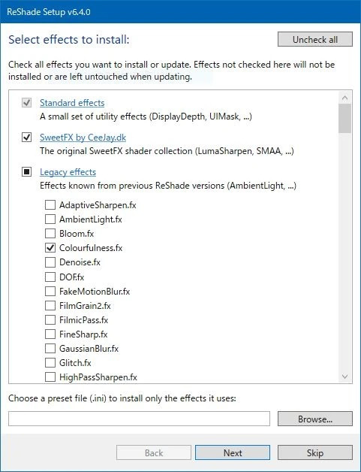Uncheck the Colourfulness.fx effect
Screen dimensions: 361x472
pyautogui.click(x=50, y=248)
